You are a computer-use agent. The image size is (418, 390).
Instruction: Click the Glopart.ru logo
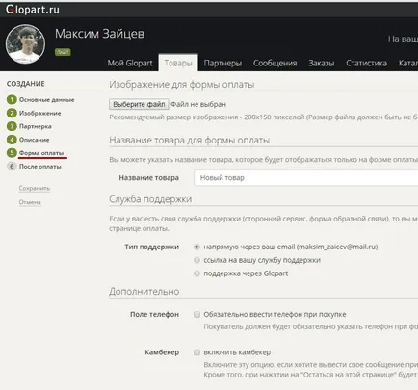coord(33,10)
